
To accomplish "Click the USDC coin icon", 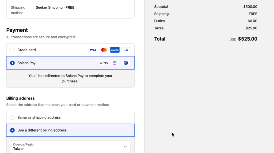I will tap(126, 63).
